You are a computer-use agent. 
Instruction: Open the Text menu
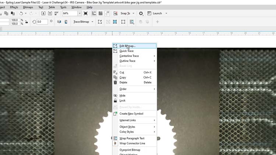tap(40, 7)
